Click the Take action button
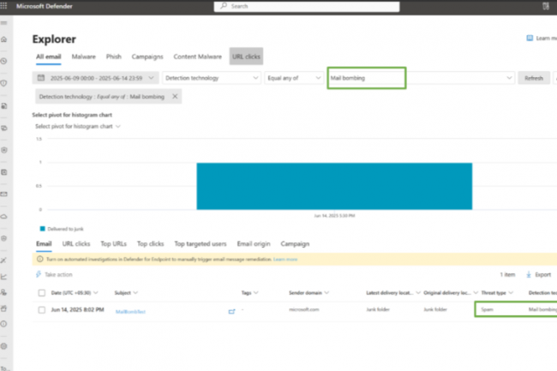Screen dimensions: 557x371 pyautogui.click(x=54, y=274)
